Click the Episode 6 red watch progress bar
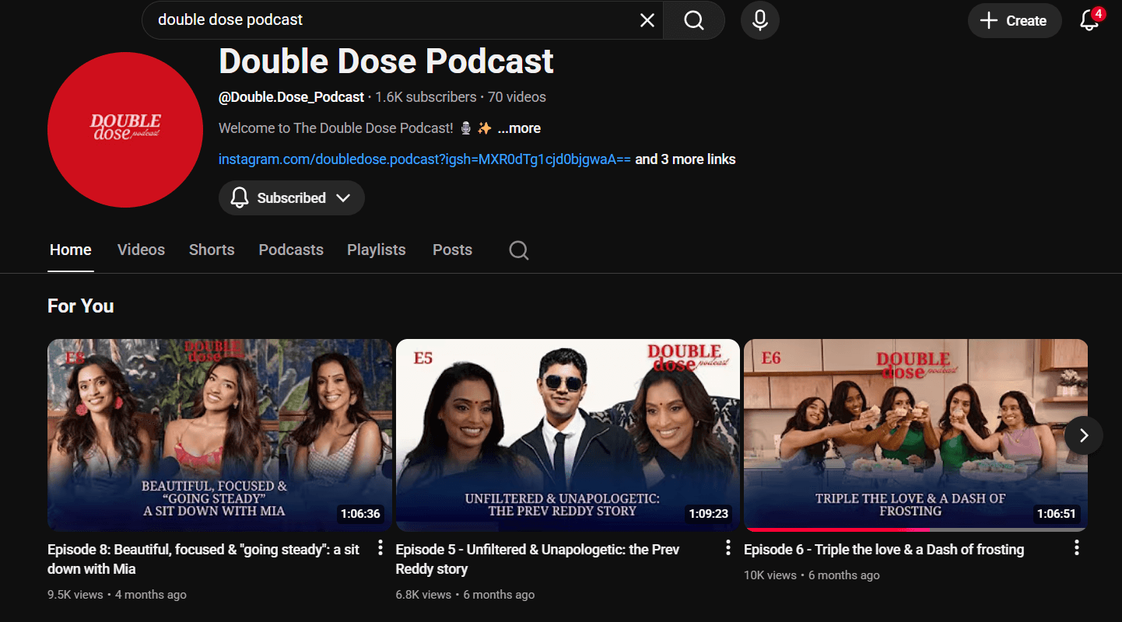 coord(837,529)
